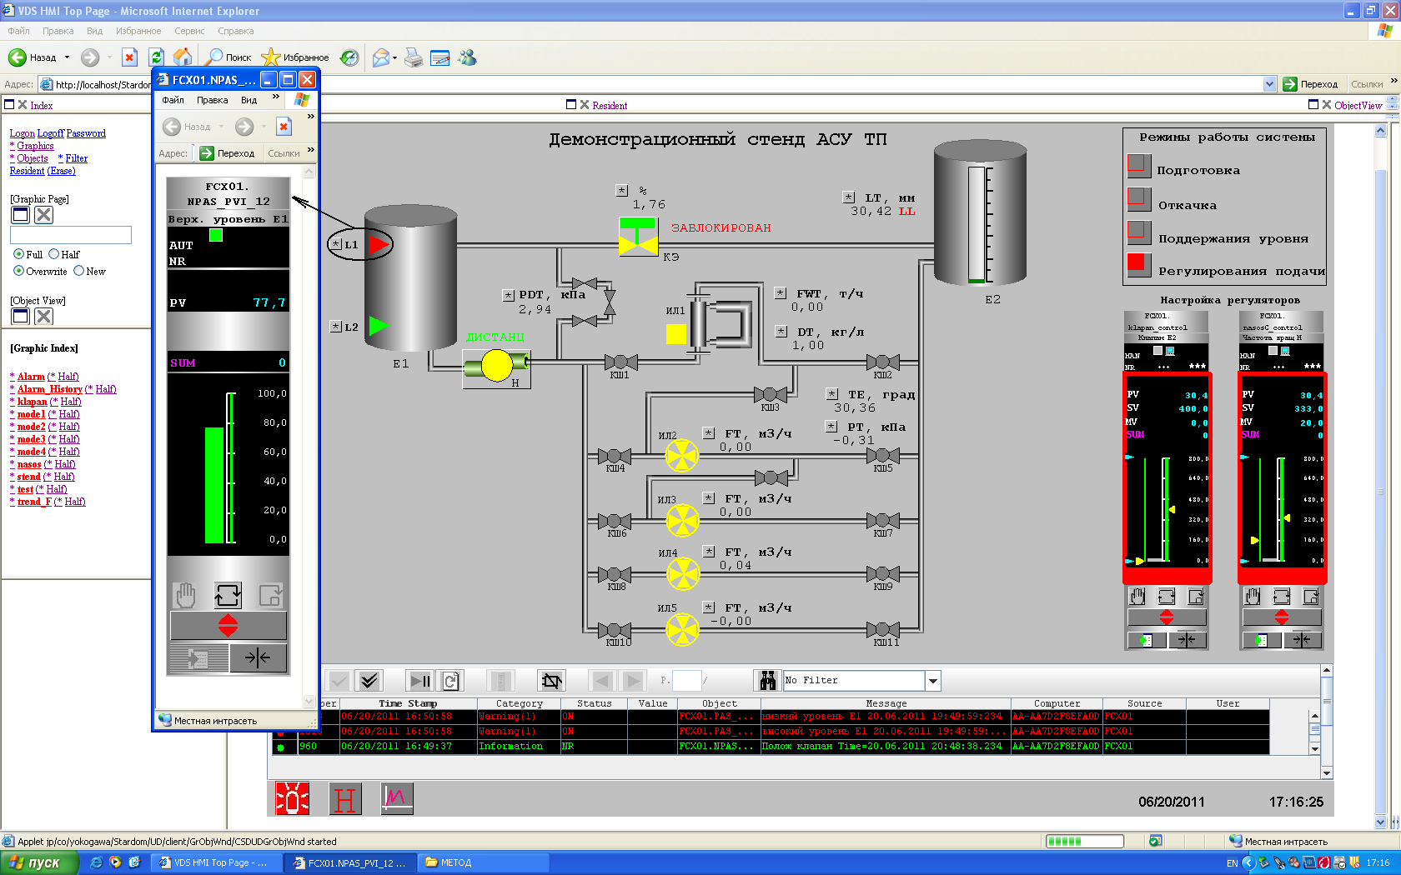
Task: Click the yellow ИЛ2 flow meter symbol
Action: pyautogui.click(x=681, y=456)
